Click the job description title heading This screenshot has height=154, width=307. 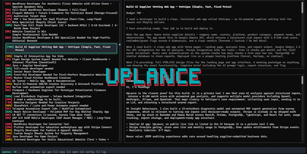click(179, 7)
